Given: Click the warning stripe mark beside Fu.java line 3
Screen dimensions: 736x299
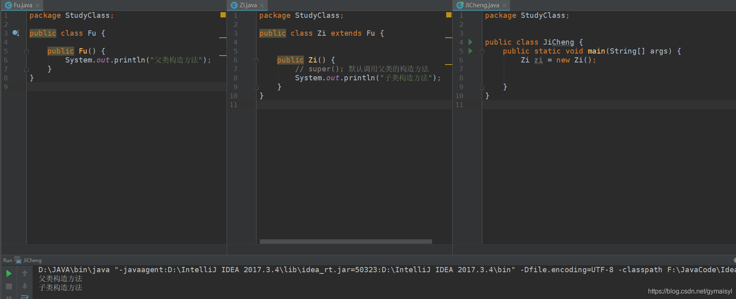Looking at the screenshot, I should [223, 37].
